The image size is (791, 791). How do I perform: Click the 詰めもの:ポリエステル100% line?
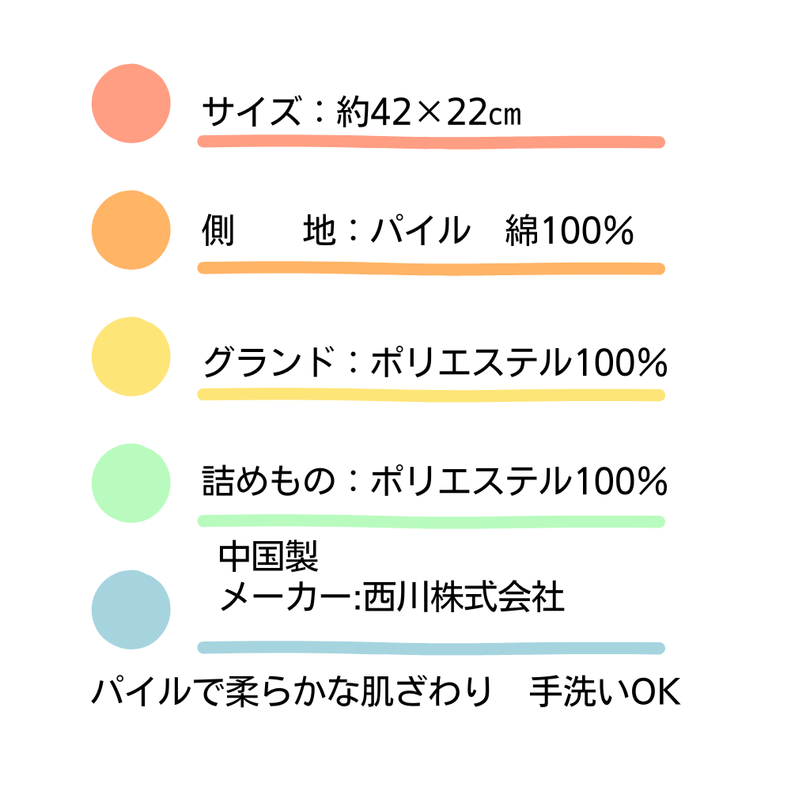(x=435, y=481)
